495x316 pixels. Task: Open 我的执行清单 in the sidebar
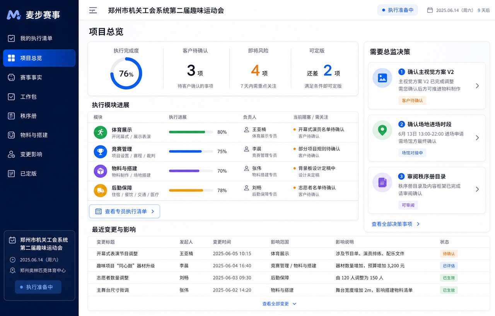pyautogui.click(x=39, y=39)
